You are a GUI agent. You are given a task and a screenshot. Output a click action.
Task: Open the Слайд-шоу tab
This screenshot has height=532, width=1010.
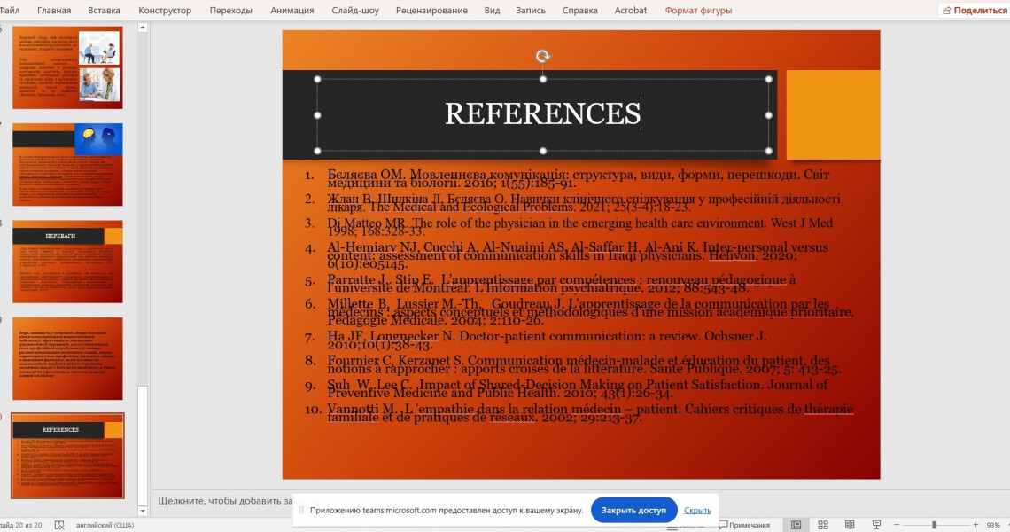(x=355, y=11)
